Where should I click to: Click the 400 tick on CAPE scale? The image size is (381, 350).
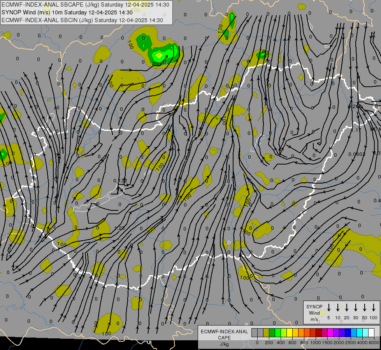coord(281,343)
